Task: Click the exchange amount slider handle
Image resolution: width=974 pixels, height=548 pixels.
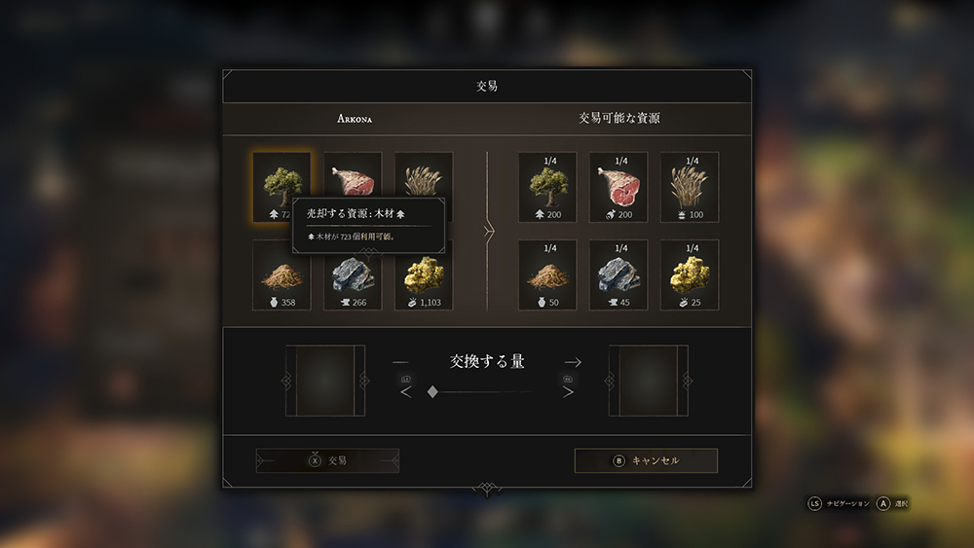Action: coord(433,391)
